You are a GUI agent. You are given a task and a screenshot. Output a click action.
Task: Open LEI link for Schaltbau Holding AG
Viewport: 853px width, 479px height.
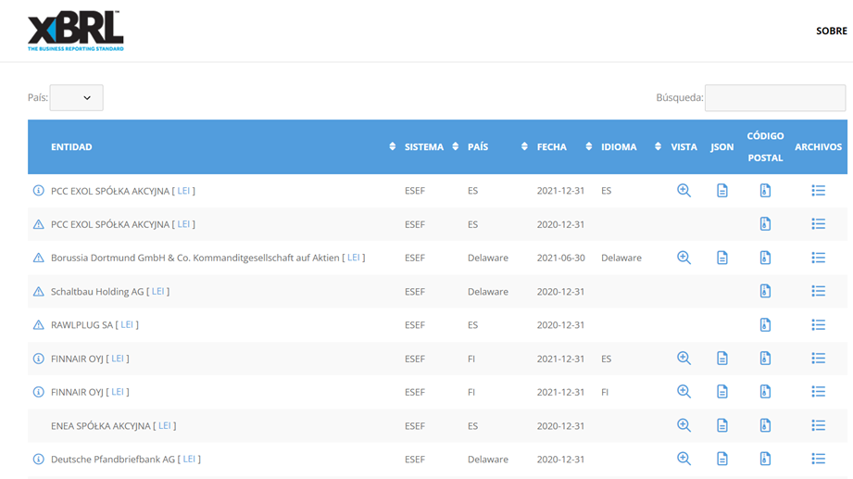(x=157, y=291)
